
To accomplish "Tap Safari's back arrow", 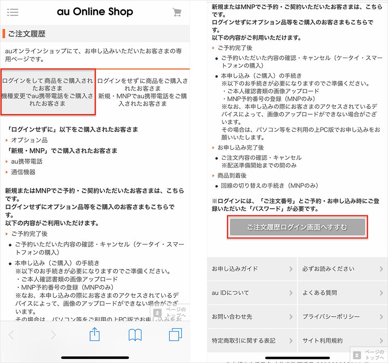I will [11, 335].
